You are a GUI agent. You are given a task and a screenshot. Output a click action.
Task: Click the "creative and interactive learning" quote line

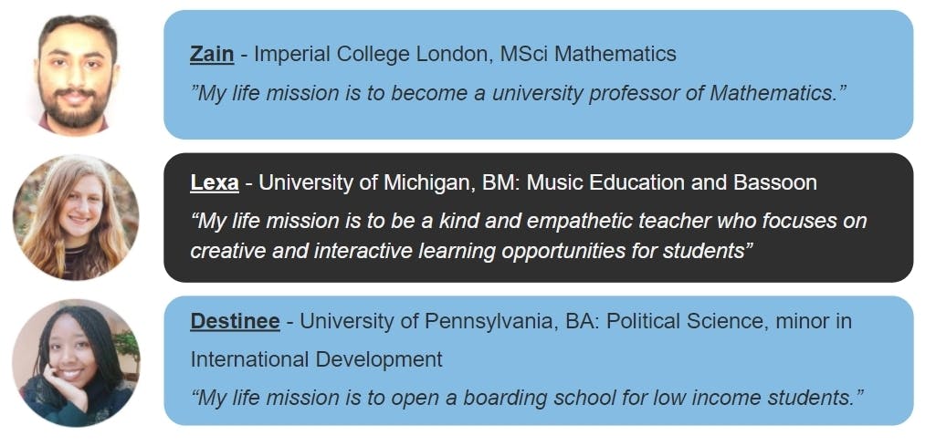pos(470,251)
